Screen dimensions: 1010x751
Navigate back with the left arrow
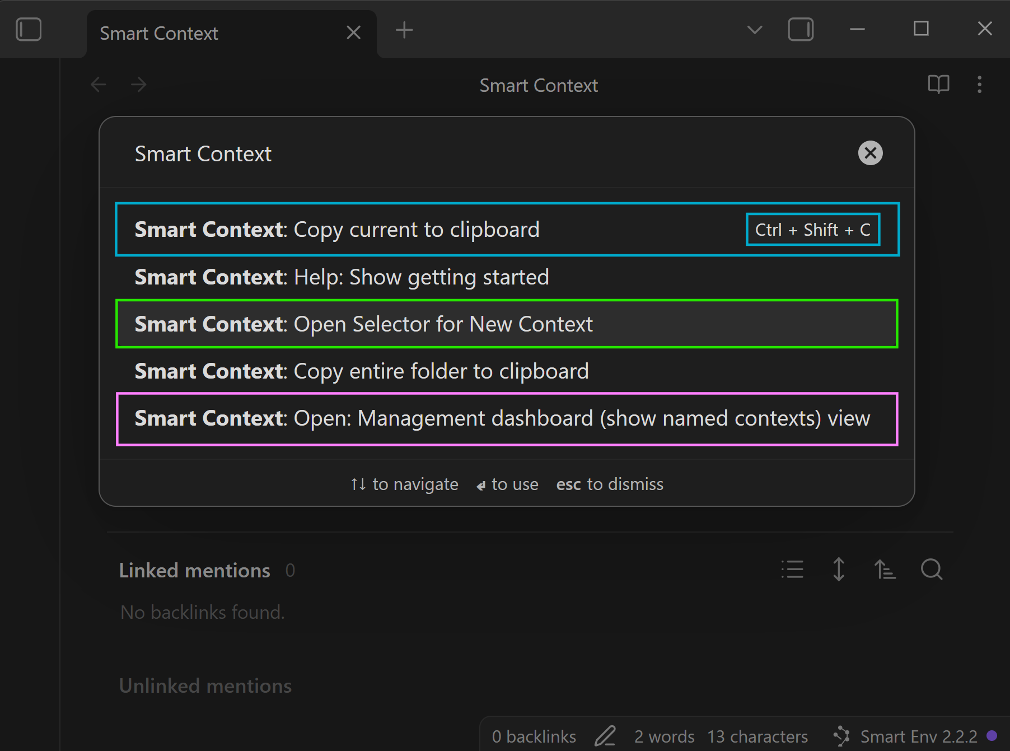(x=99, y=85)
